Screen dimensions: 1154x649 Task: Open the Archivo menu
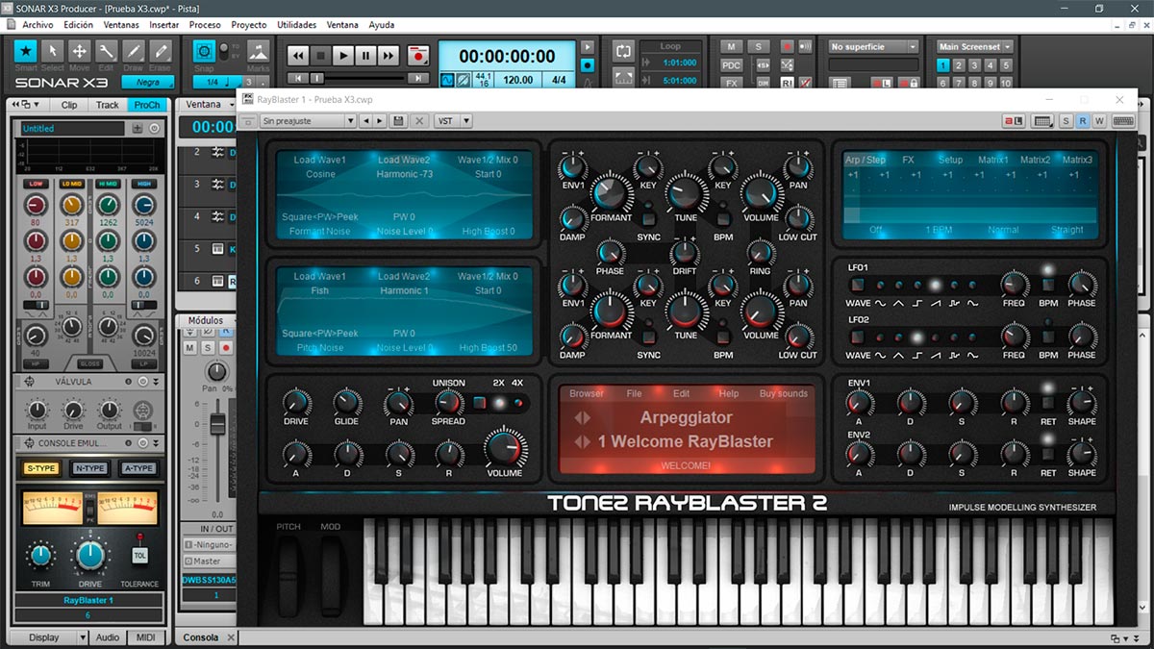point(38,24)
